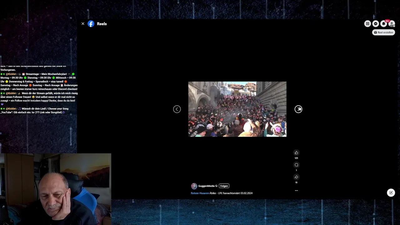Click Folgen to follow GuggenMedia
This screenshot has width=400, height=225.
pyautogui.click(x=224, y=186)
